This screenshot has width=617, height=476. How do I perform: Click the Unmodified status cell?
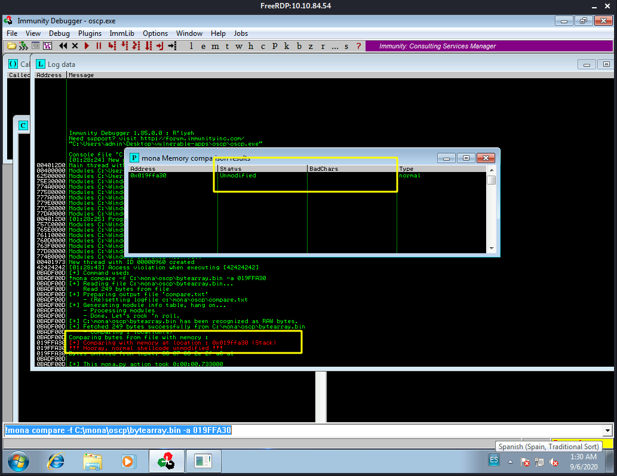click(238, 176)
